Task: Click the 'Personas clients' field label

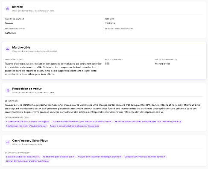Action: point(14,60)
